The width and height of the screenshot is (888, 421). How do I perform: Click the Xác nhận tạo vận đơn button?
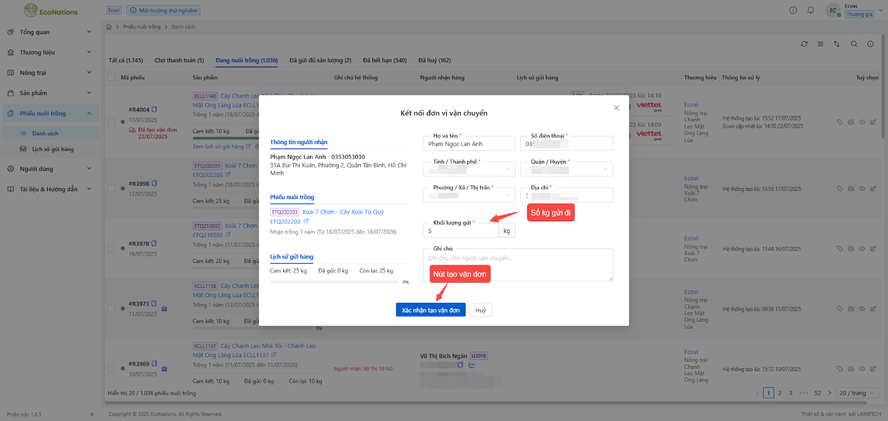(x=430, y=310)
